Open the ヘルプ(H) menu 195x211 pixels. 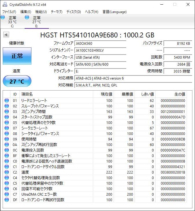(x=92, y=12)
